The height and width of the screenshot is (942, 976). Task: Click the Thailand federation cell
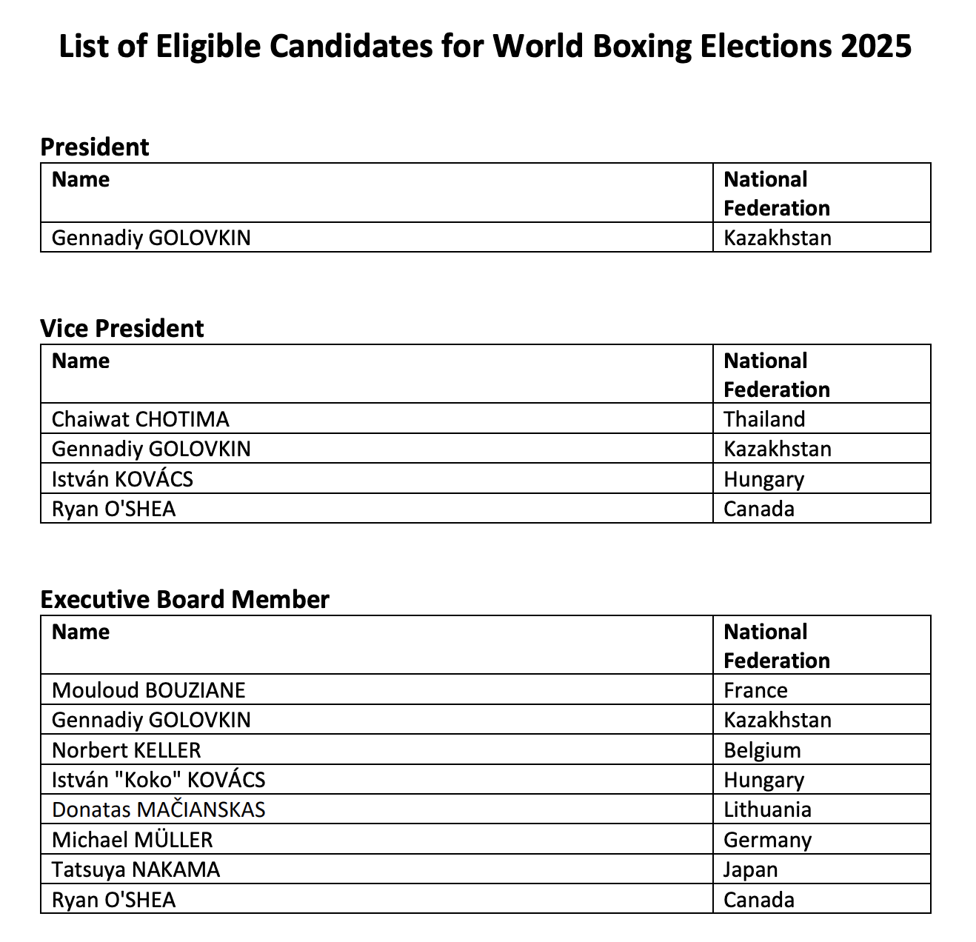[764, 419]
